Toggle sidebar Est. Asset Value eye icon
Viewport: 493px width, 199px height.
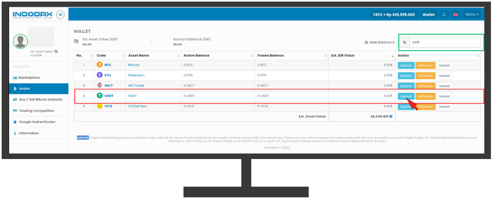pyautogui.click(x=56, y=52)
